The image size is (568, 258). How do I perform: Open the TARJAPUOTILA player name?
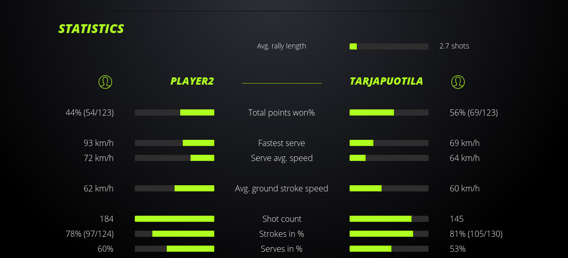pyautogui.click(x=386, y=81)
